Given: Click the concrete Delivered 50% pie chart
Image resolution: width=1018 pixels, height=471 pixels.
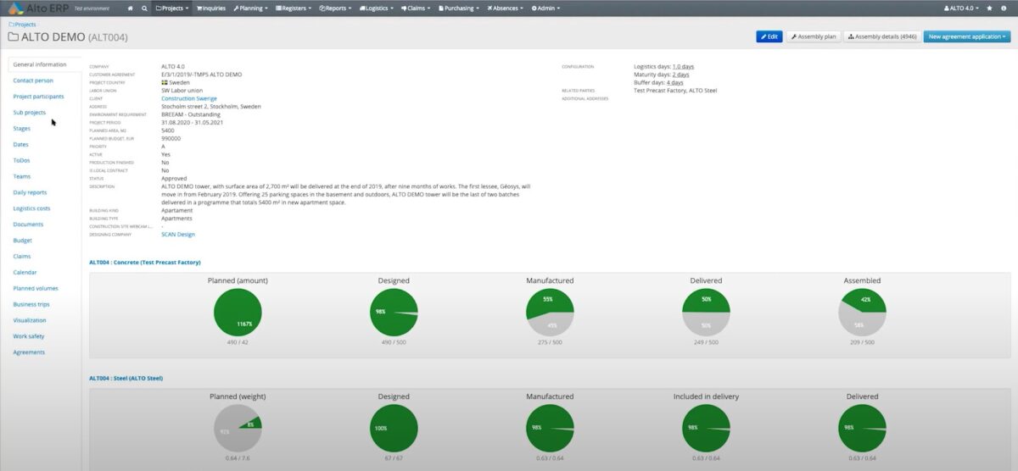Looking at the screenshot, I should (x=706, y=312).
